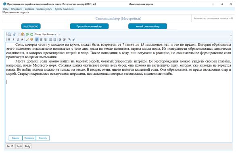
Task: Open the Онлайн услуги menu
Action: pyautogui.click(x=44, y=9)
